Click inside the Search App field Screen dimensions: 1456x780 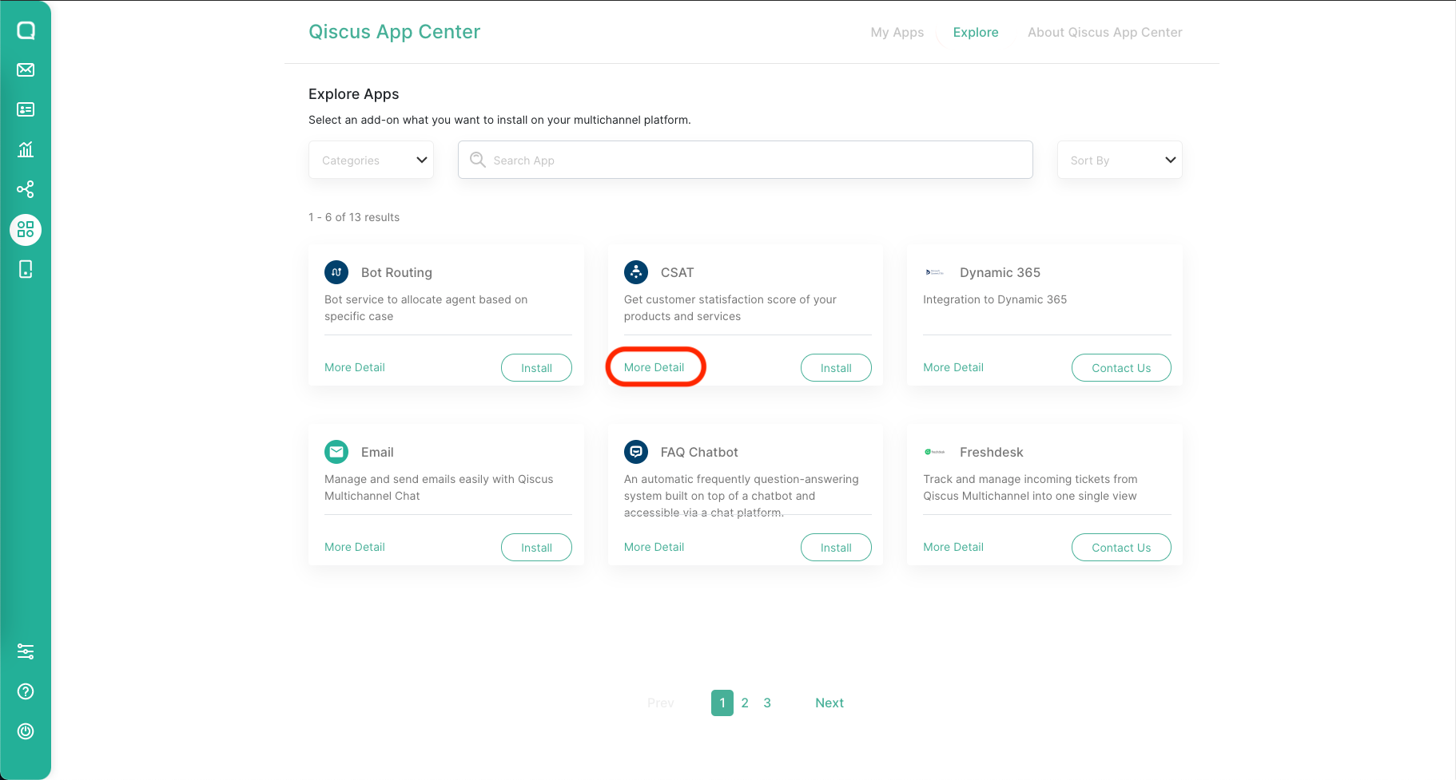743,160
